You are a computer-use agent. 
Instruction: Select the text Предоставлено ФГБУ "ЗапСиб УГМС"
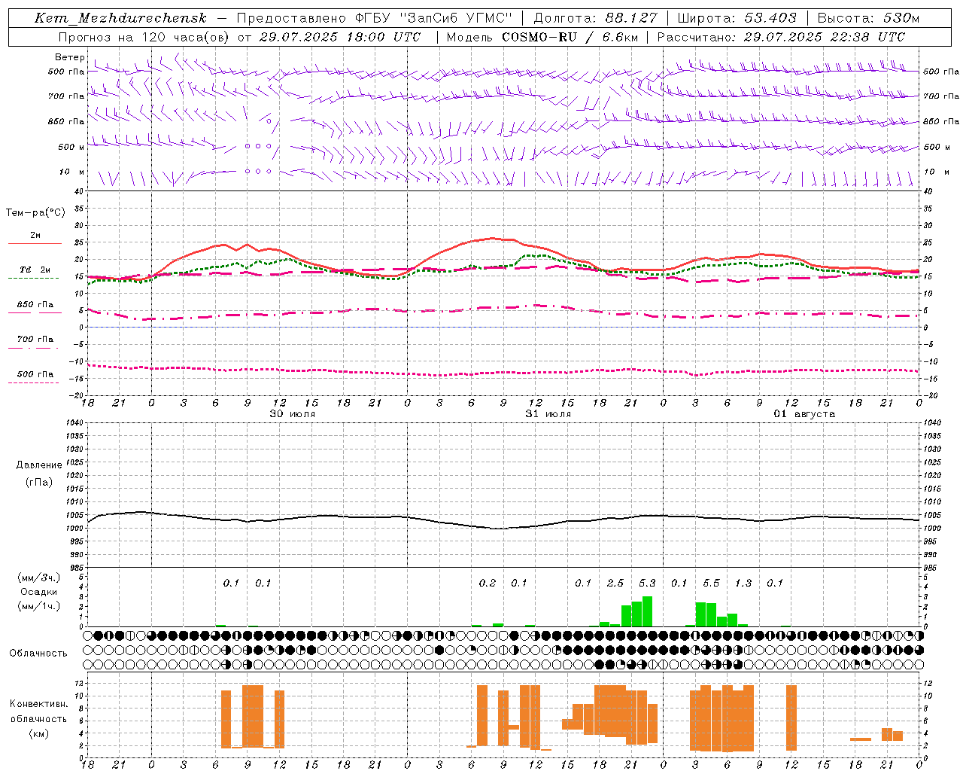[x=375, y=18]
